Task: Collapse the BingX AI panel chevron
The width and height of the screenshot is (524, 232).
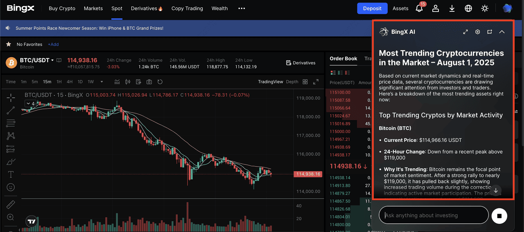Action: point(502,32)
